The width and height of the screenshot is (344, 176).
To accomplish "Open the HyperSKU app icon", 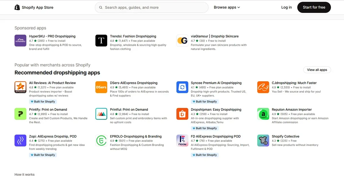I will 20,41.
